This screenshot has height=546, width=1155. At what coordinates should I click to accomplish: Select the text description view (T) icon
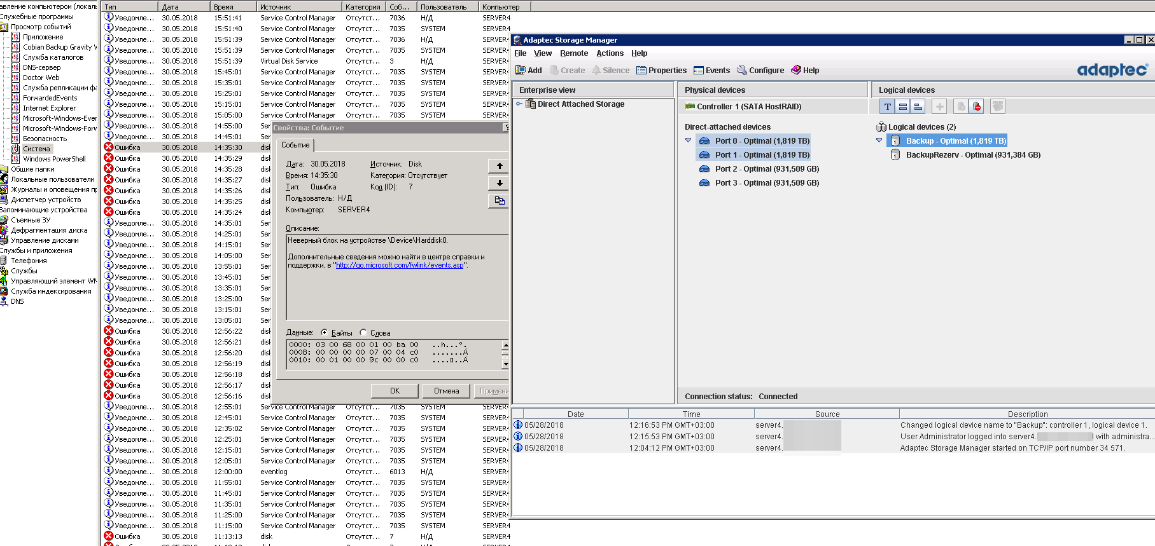tap(887, 107)
